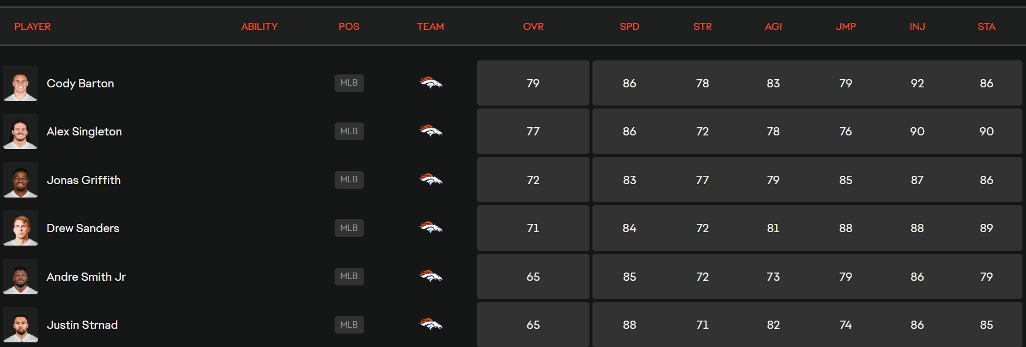Image resolution: width=1026 pixels, height=347 pixels.
Task: Click the AGI column header
Action: [773, 26]
